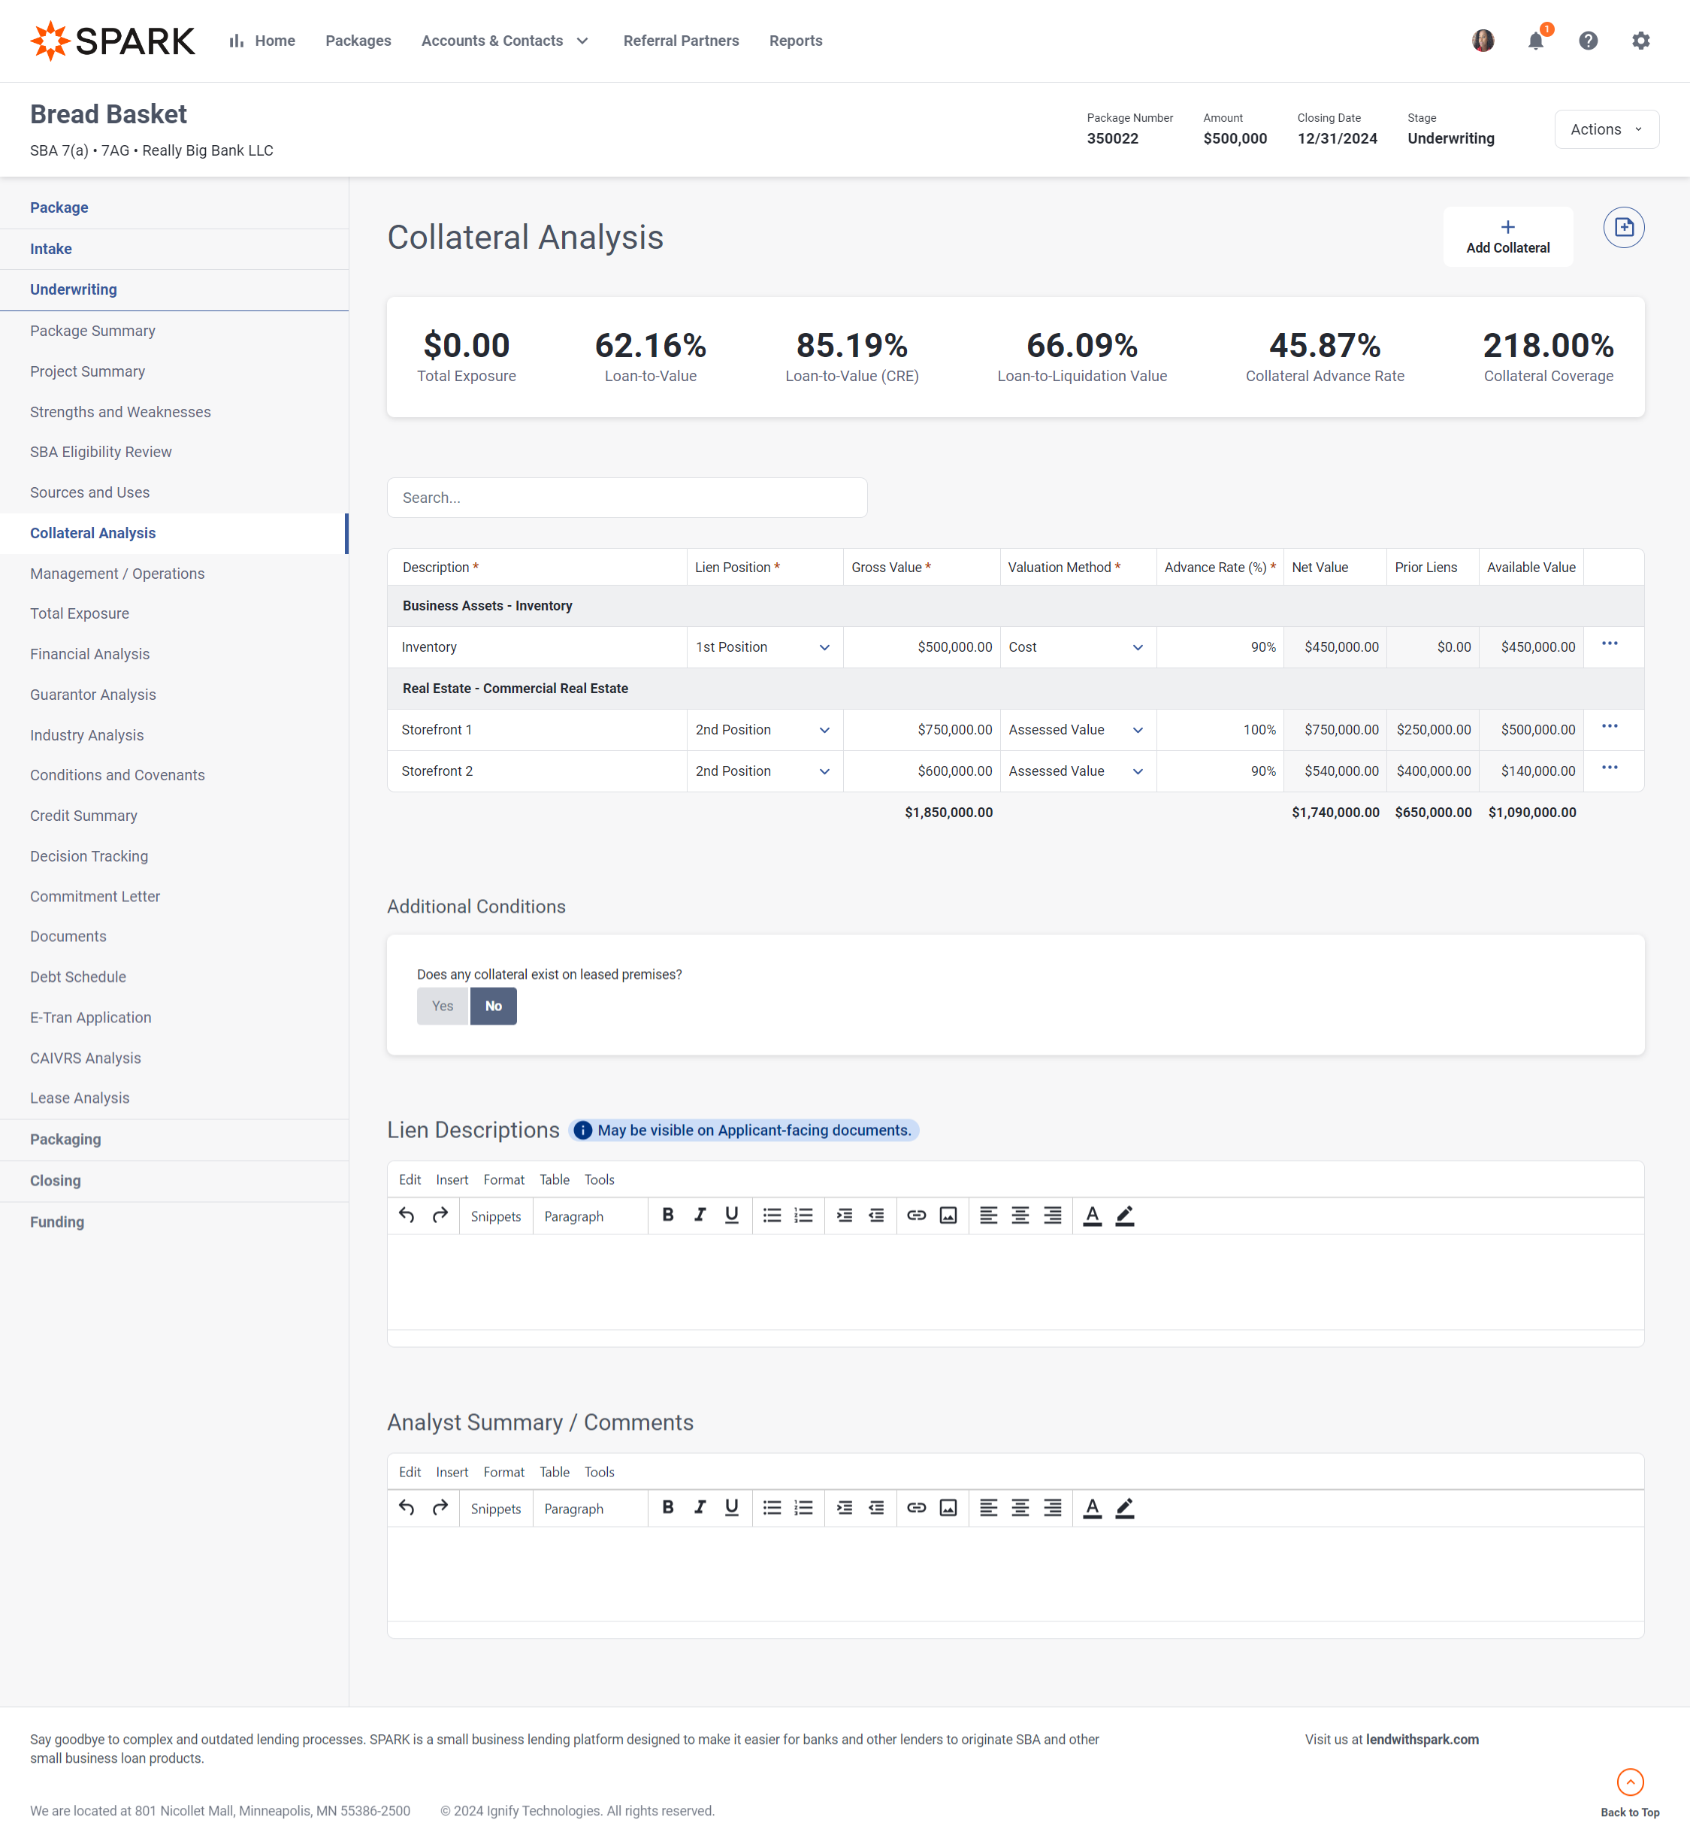The image size is (1690, 1844).
Task: Open the user profile avatar
Action: (1483, 41)
